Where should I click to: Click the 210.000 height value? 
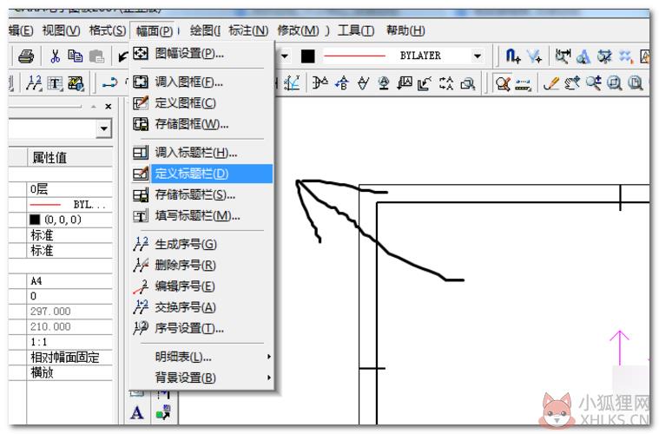click(x=70, y=327)
